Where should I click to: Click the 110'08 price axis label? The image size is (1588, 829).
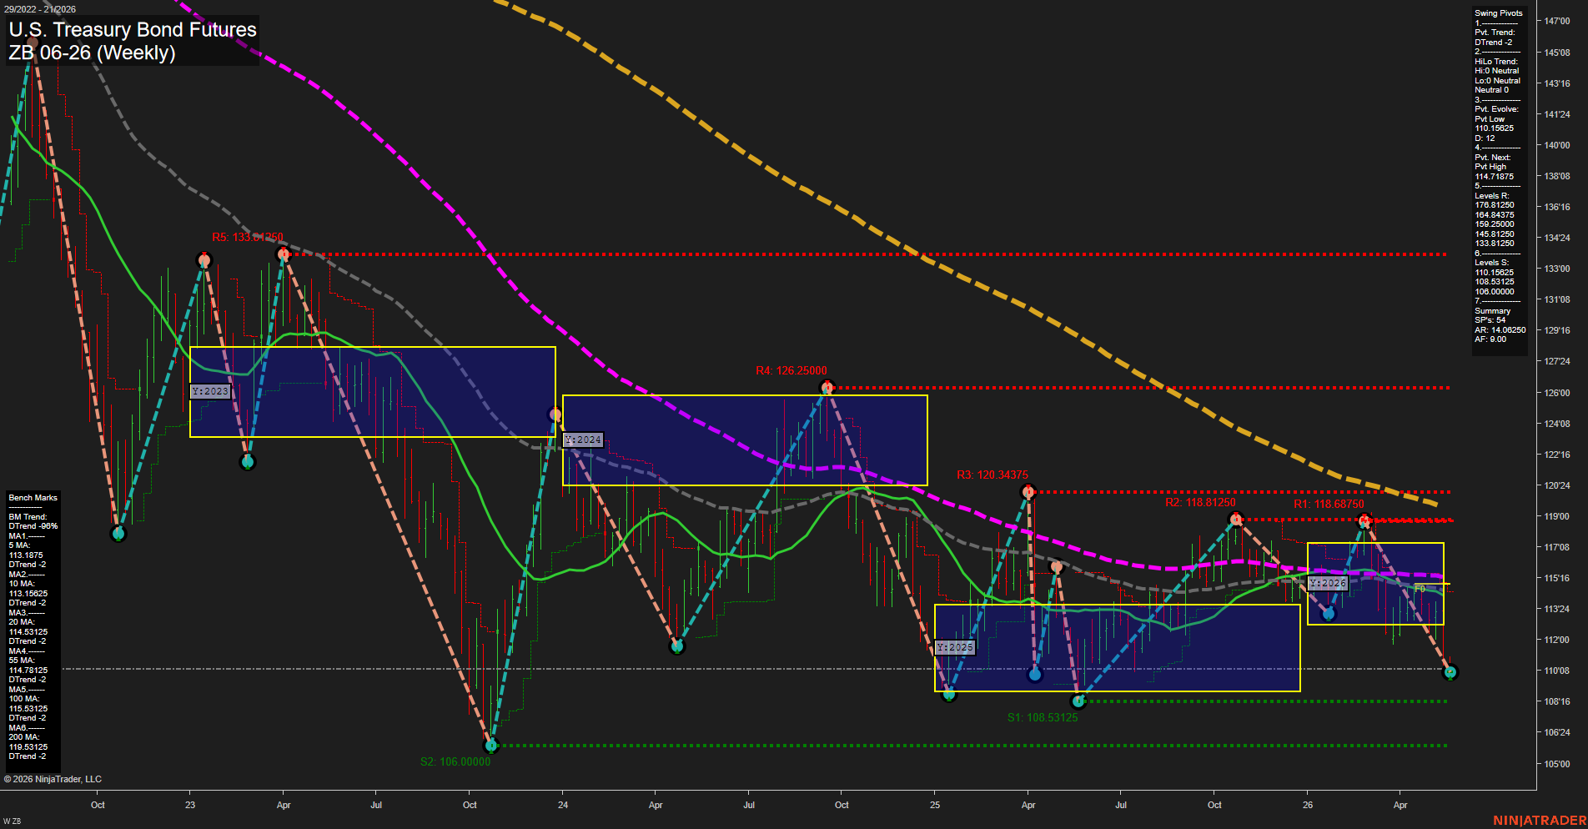coord(1557,671)
